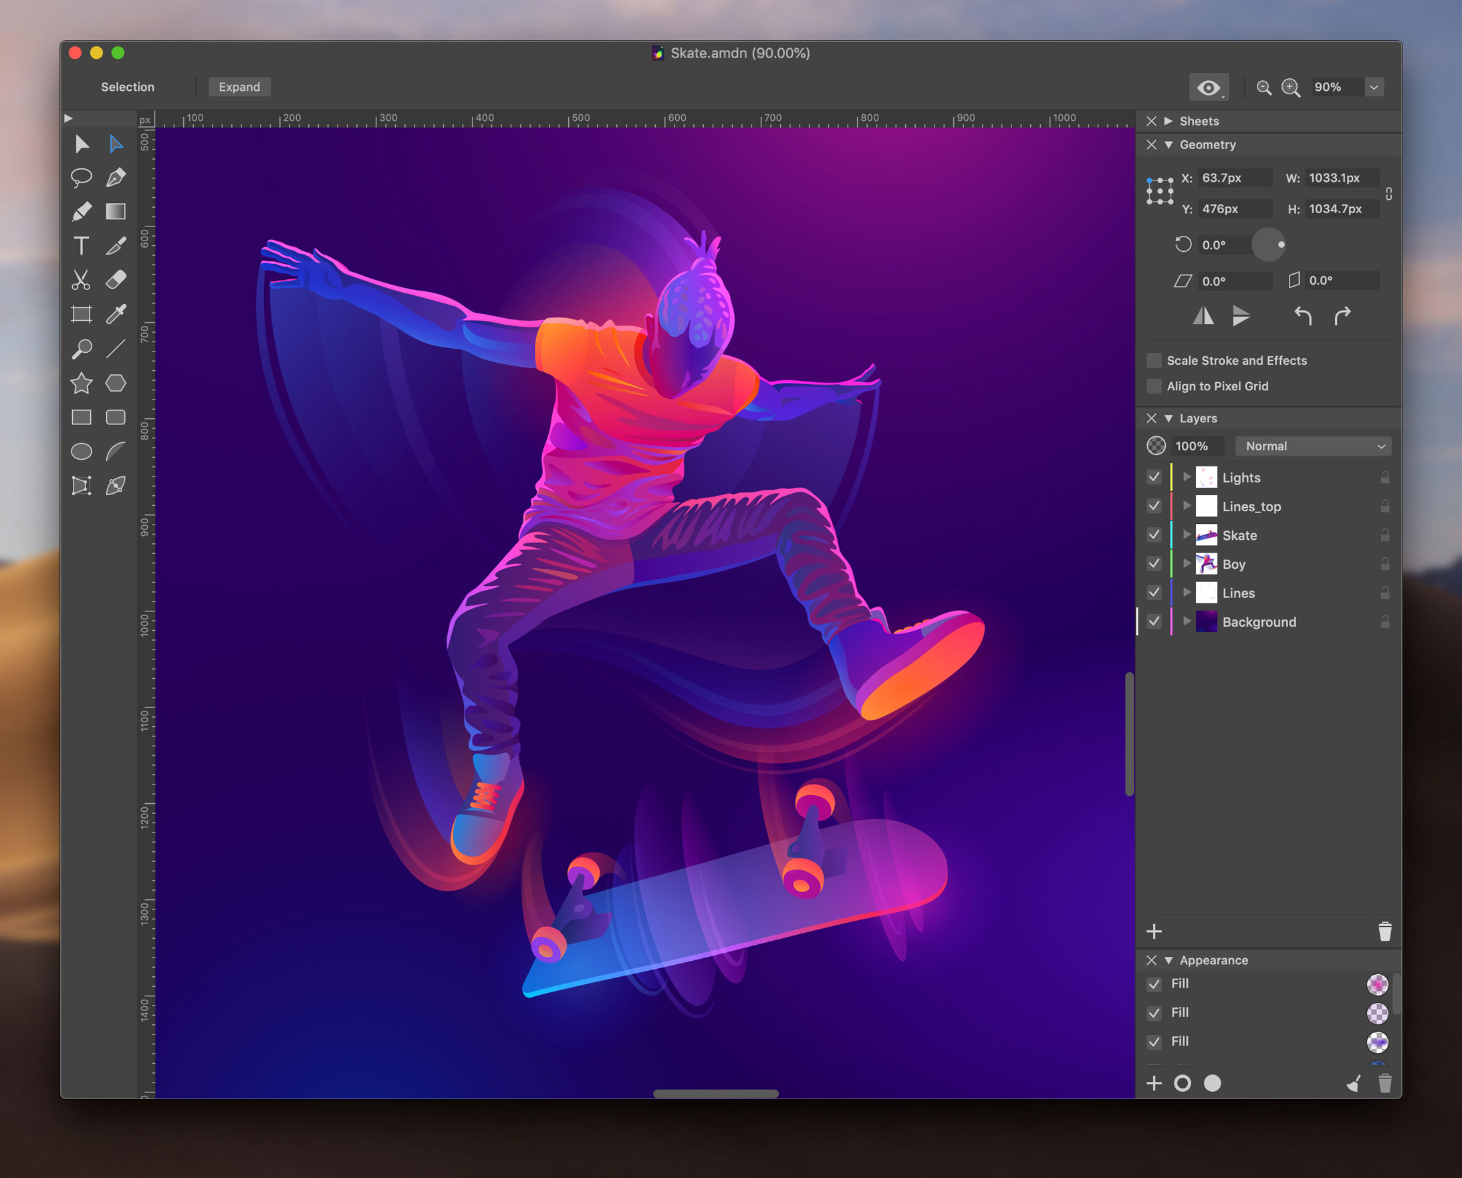Enable Align to Pixel Grid checkbox
Image resolution: width=1462 pixels, height=1178 pixels.
coord(1154,386)
